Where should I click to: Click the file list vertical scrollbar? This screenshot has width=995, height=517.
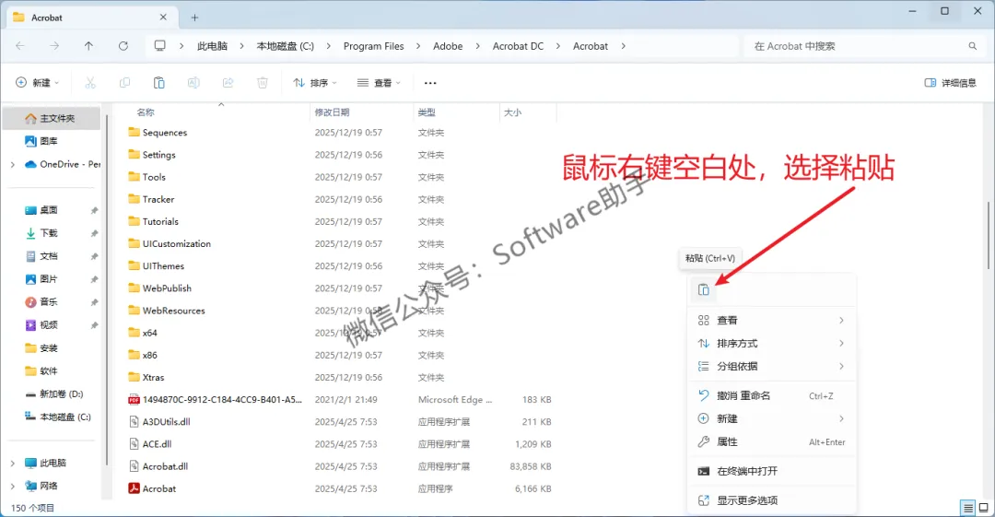[x=988, y=235]
